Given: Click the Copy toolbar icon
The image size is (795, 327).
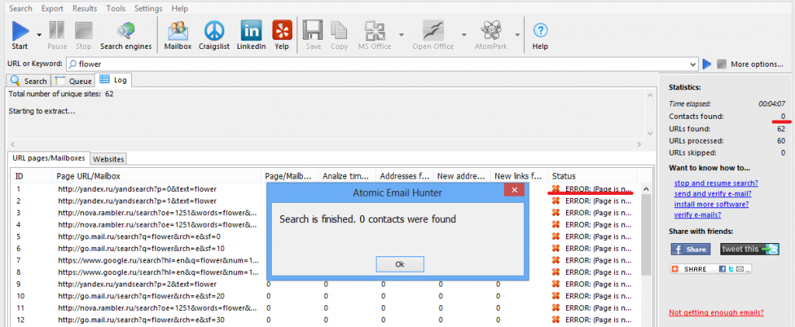Looking at the screenshot, I should tap(338, 36).
